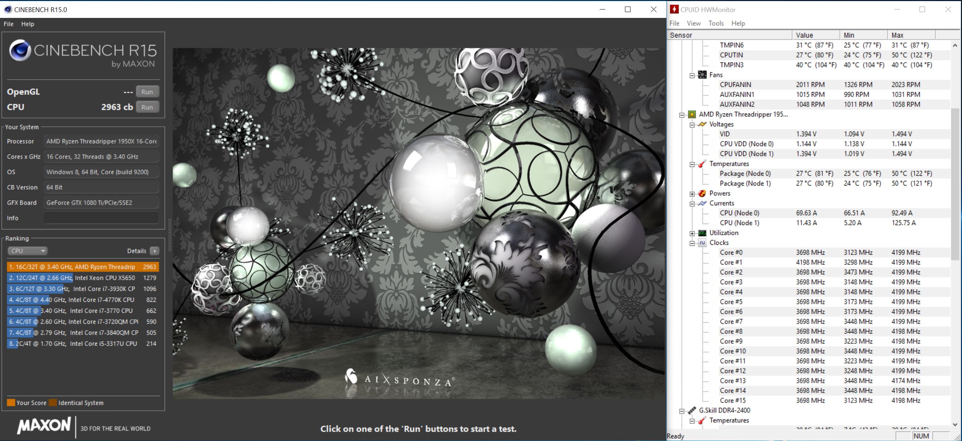Click the Clocks waveform icon
This screenshot has width=962, height=441.
coord(702,243)
